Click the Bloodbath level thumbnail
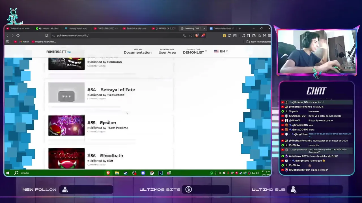The height and width of the screenshot is (203, 362). 66,158
